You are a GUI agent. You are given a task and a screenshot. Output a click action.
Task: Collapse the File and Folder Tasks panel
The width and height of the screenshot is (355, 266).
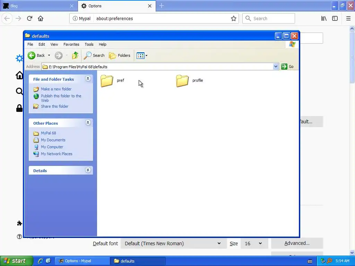pyautogui.click(x=88, y=79)
